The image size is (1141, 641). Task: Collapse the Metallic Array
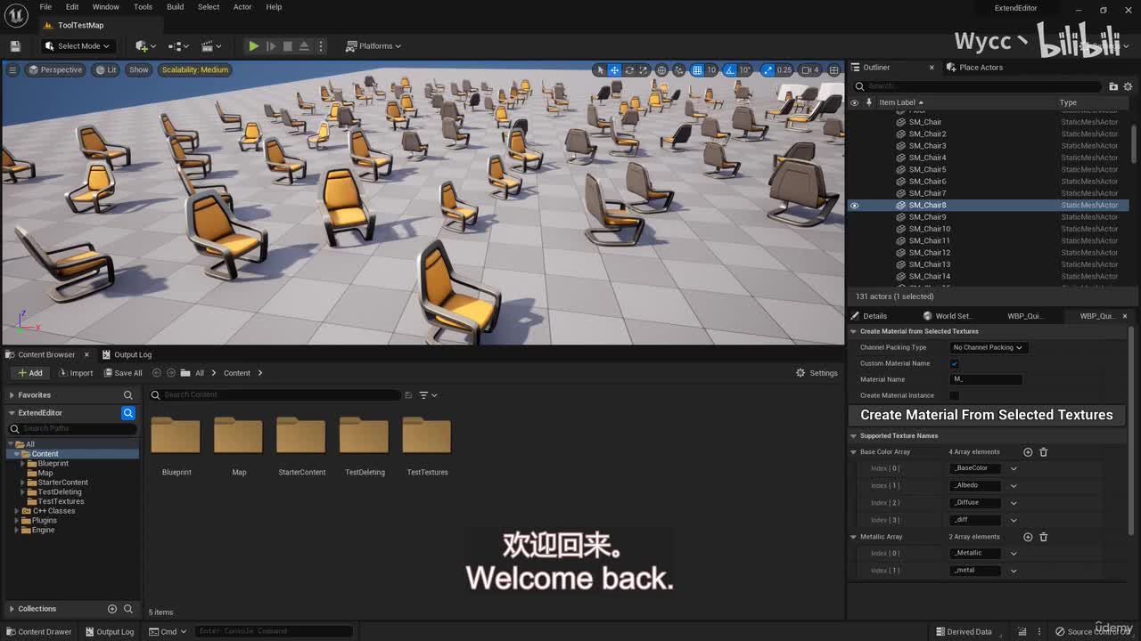pyautogui.click(x=853, y=537)
